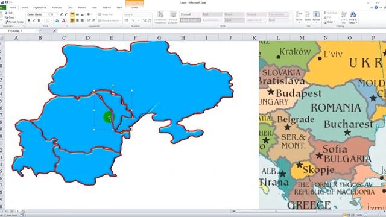Screen dimensions: 386x217
Task: Open Format as Table gallery
Action: 173,17
